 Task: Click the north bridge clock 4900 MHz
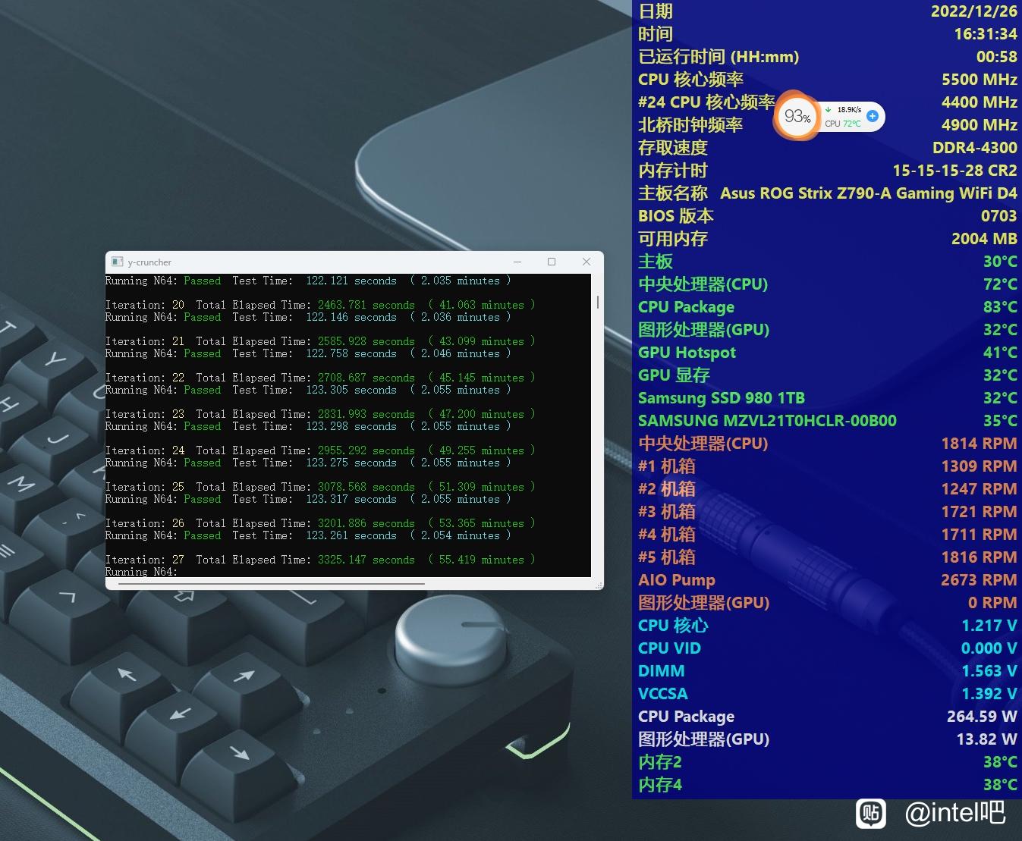click(980, 125)
